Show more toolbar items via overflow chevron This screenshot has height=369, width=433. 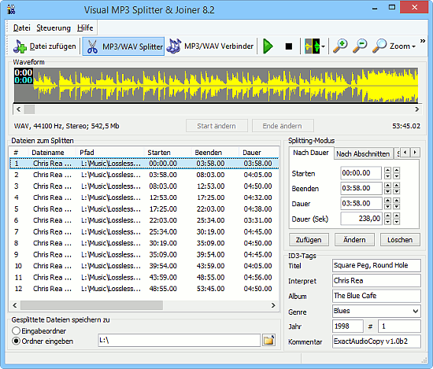point(423,41)
